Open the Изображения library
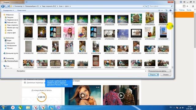This screenshot has width=196, height=110. coord(11,46)
